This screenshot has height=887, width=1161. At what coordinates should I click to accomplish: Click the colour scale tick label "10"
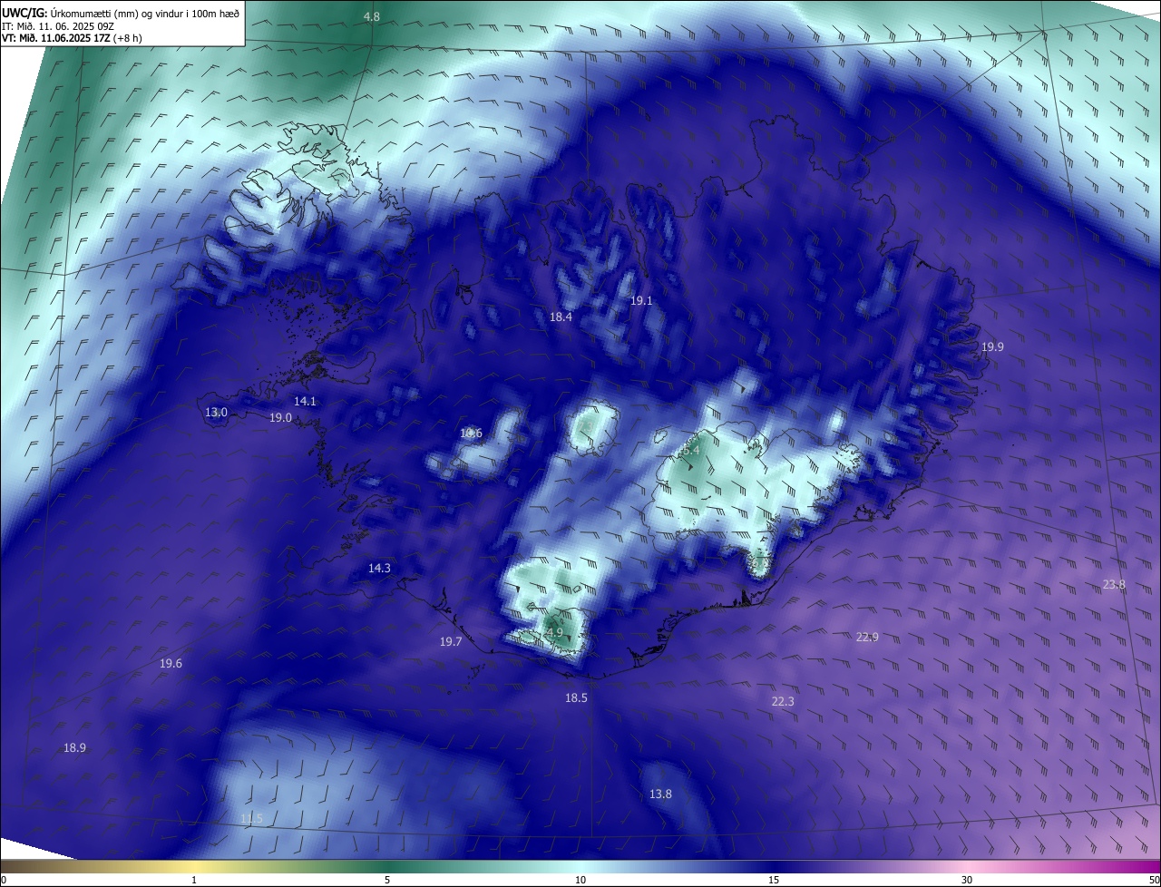(580, 880)
